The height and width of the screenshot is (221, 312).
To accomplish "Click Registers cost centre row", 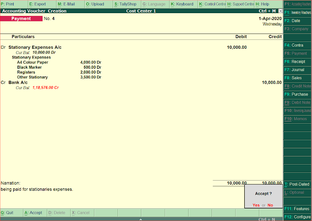I will (26, 72).
